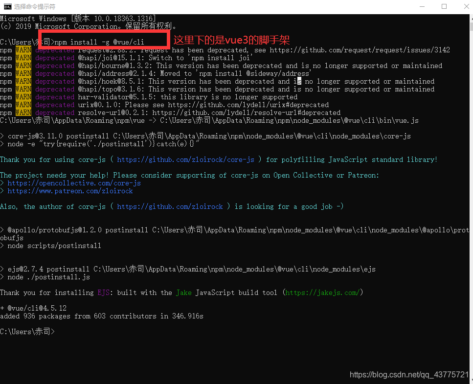Click the opencollective.com/core-js URL
Screen dimensions: 473x384
(x=74, y=183)
